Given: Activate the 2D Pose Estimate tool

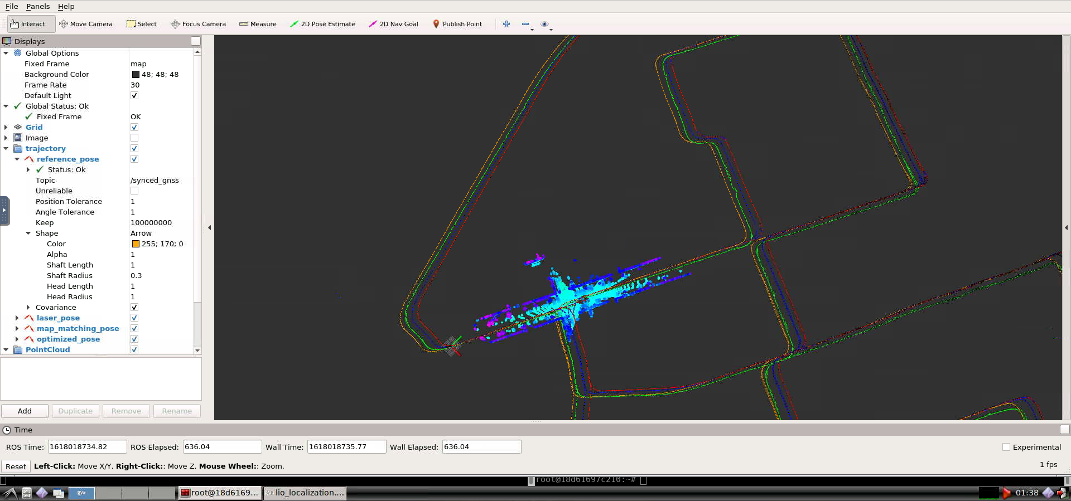Looking at the screenshot, I should [322, 24].
